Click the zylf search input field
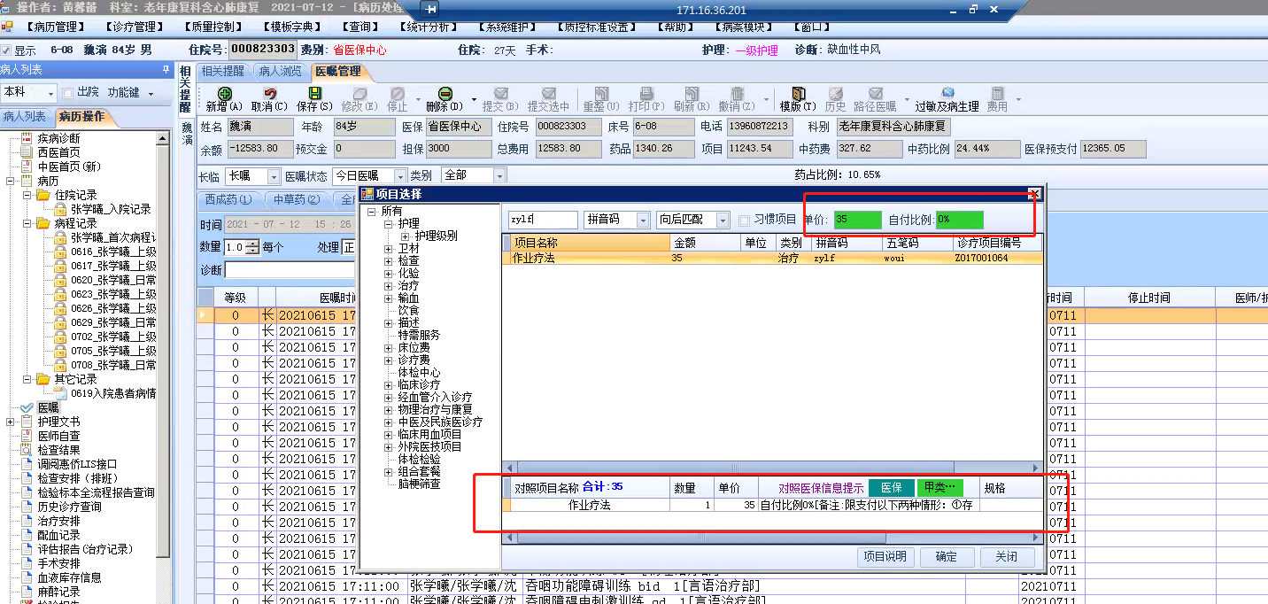1268x604 pixels. pyautogui.click(x=543, y=220)
